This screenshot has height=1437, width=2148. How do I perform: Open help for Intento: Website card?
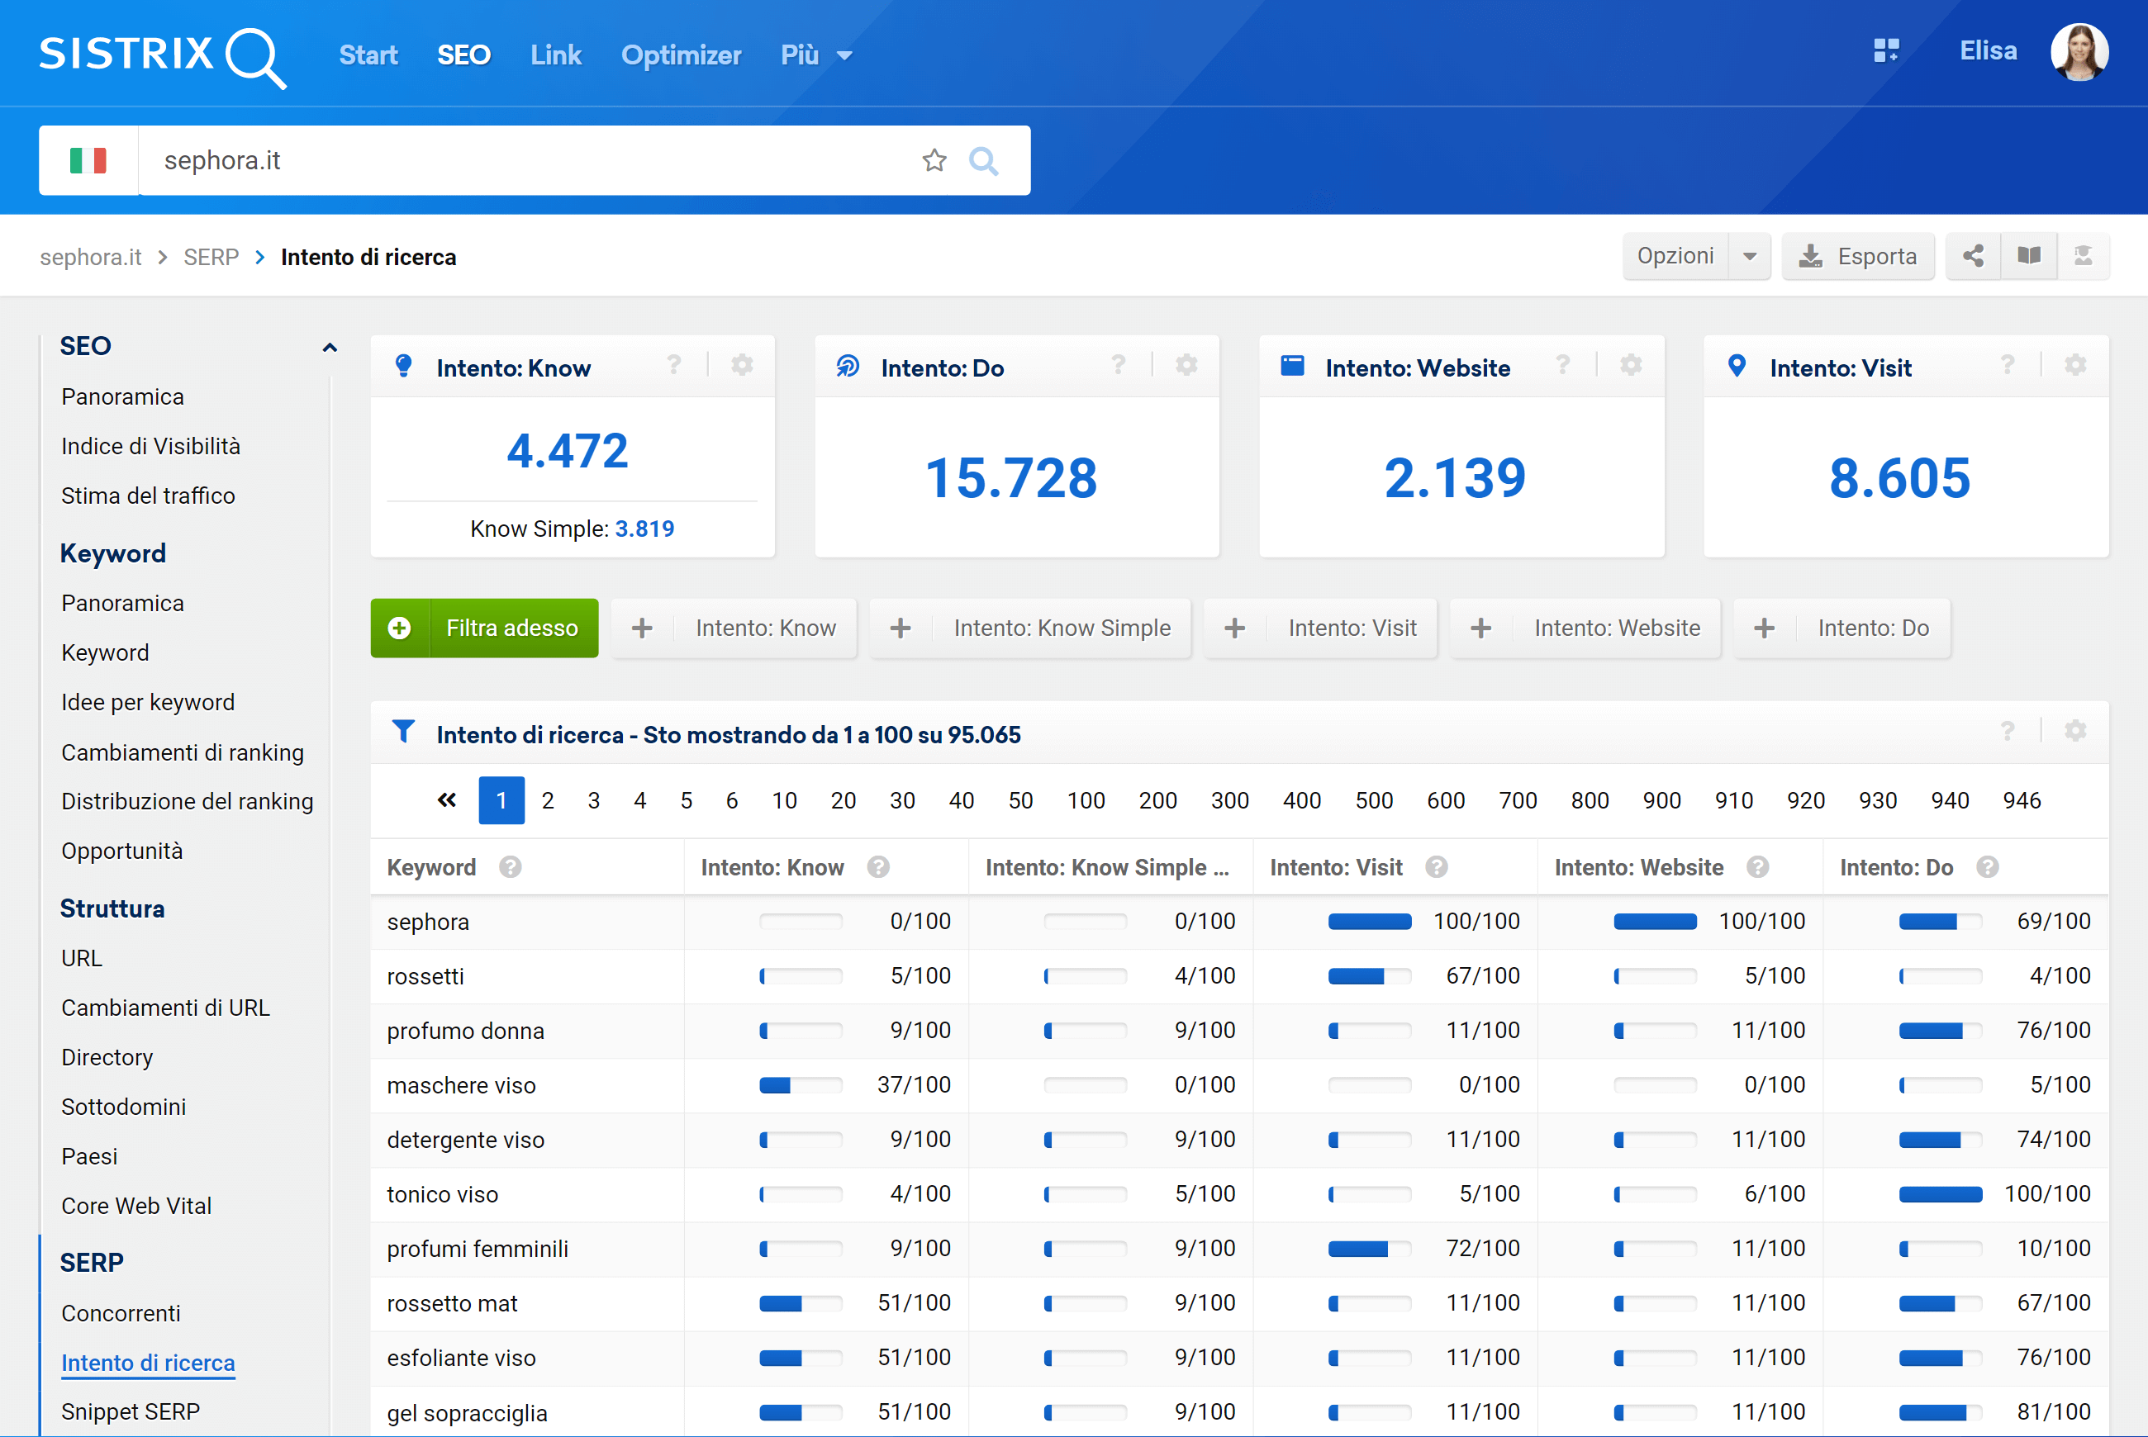coord(1563,366)
